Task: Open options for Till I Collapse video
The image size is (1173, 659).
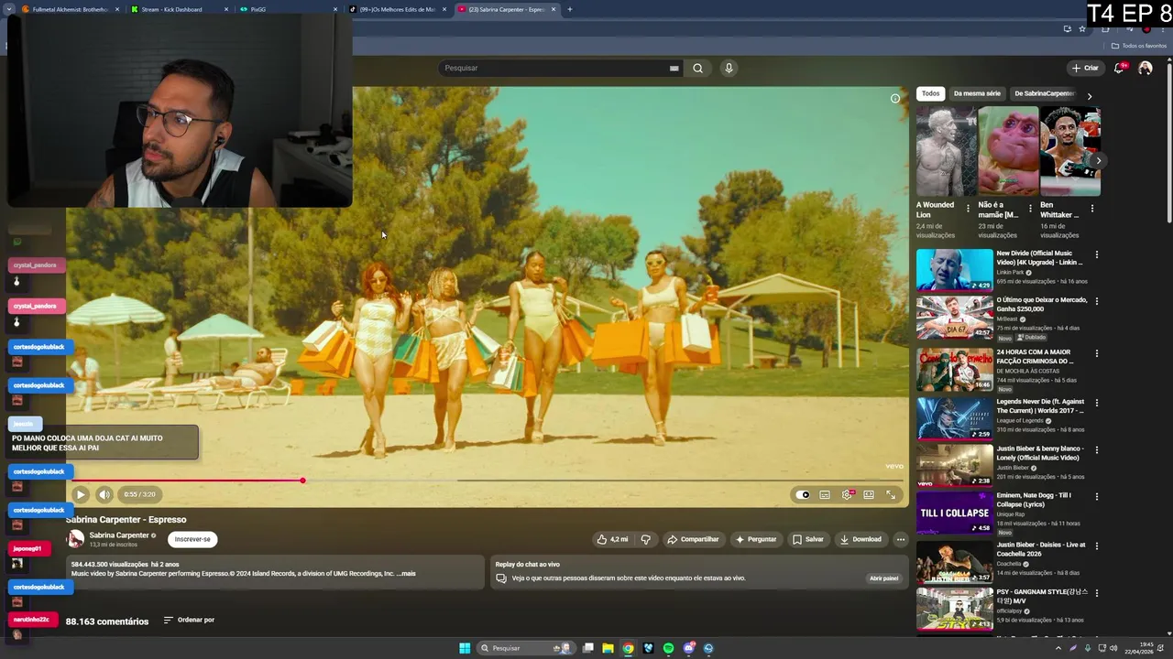Action: coord(1096,497)
